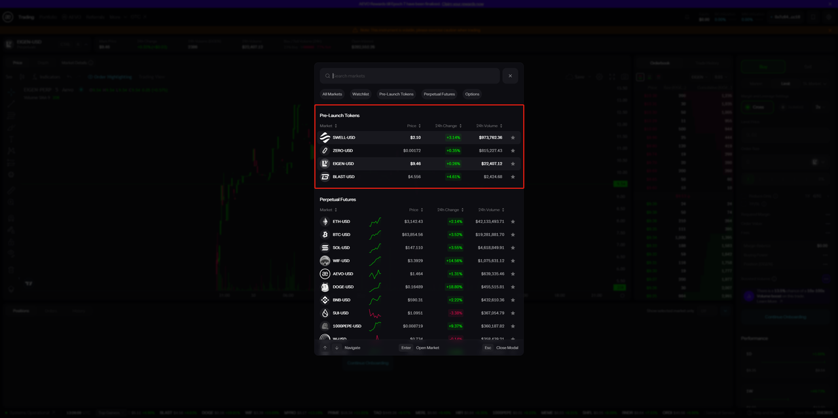This screenshot has height=418, width=838.
Task: Sort Pre-Launch Tokens by Price column
Action: [x=414, y=126]
